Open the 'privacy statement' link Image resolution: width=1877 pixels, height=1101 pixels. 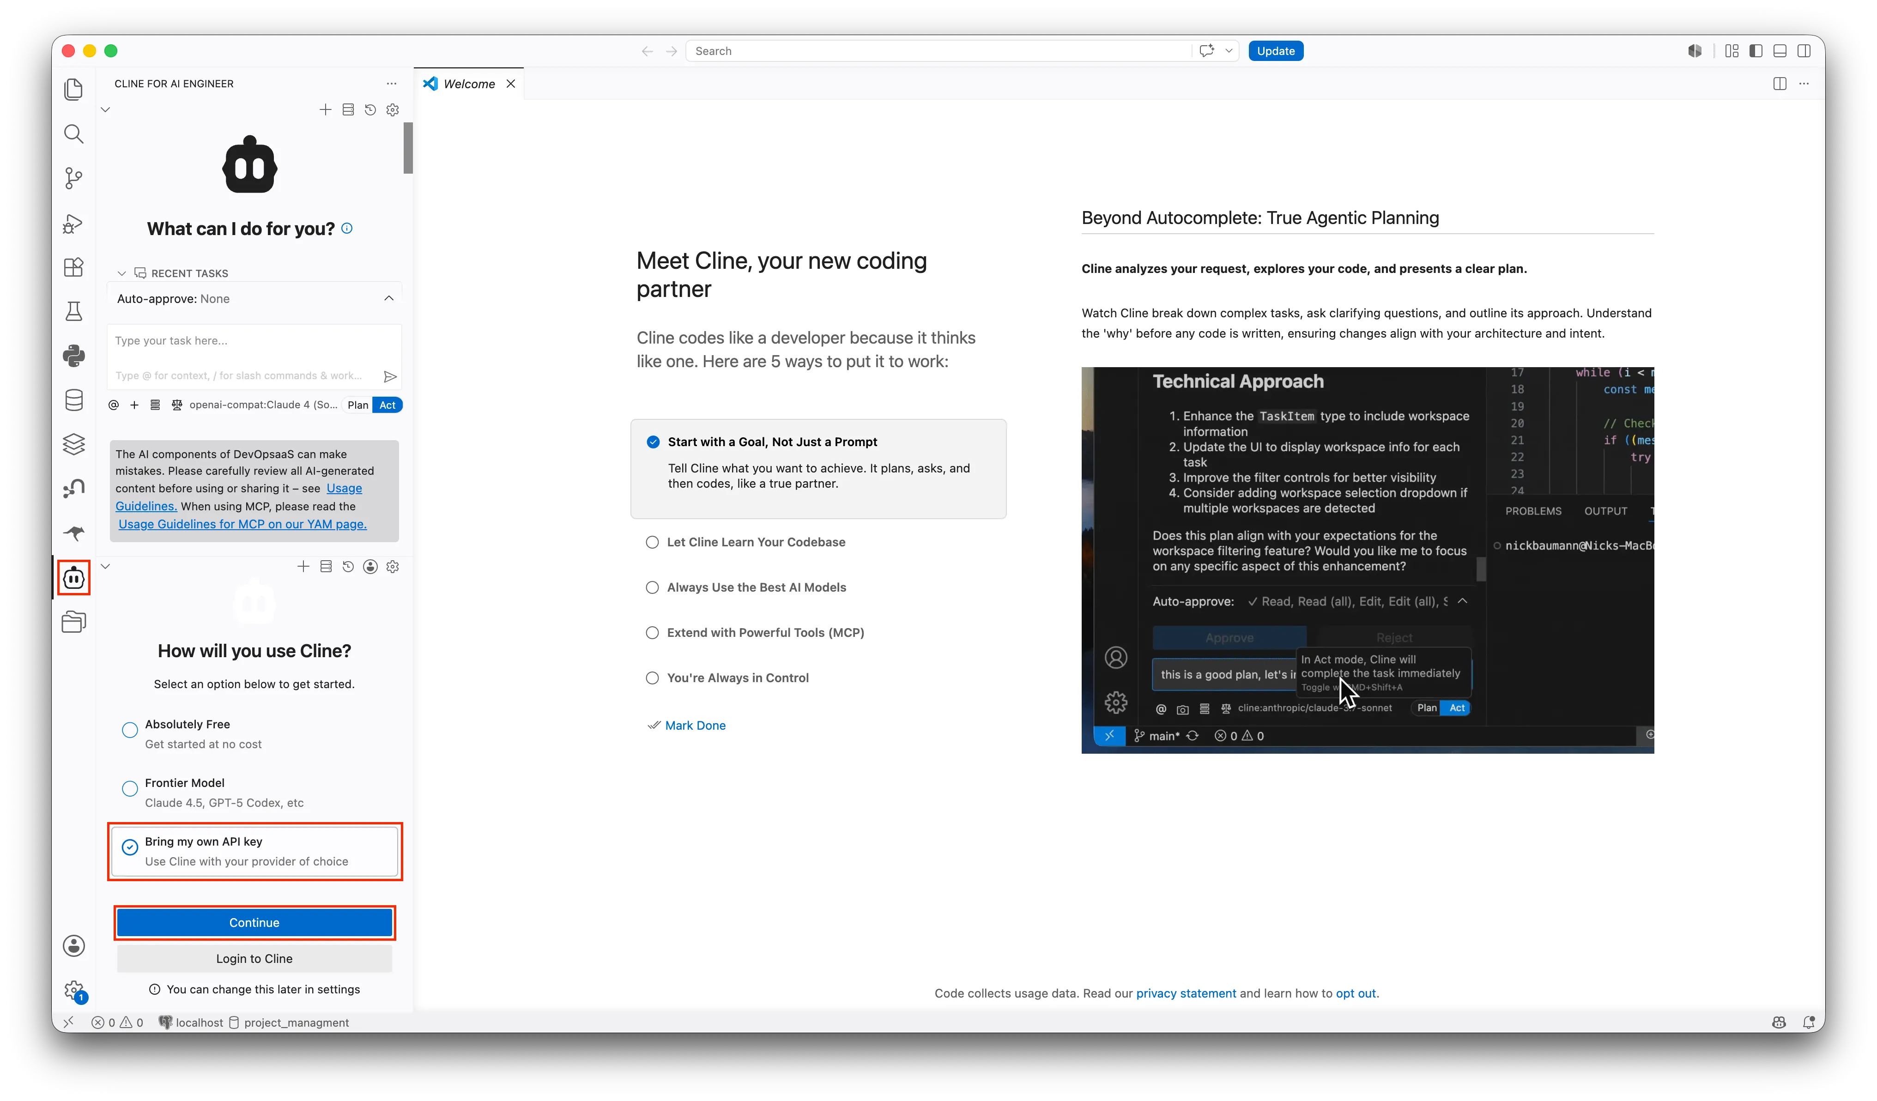point(1186,994)
